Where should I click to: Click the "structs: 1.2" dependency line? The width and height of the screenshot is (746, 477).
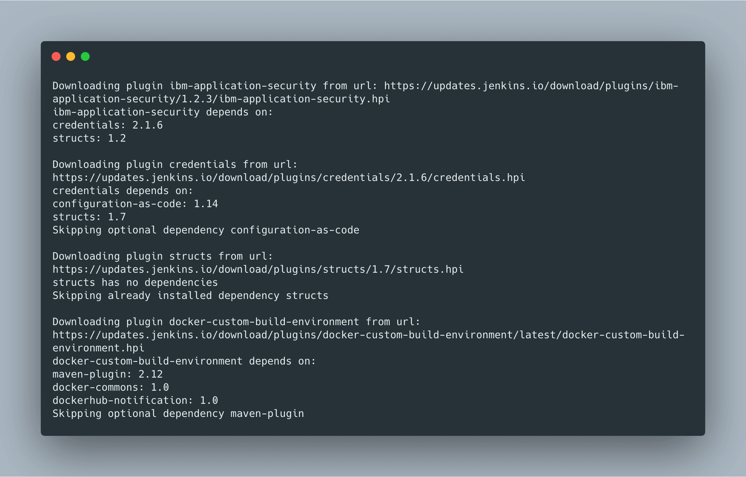point(89,138)
